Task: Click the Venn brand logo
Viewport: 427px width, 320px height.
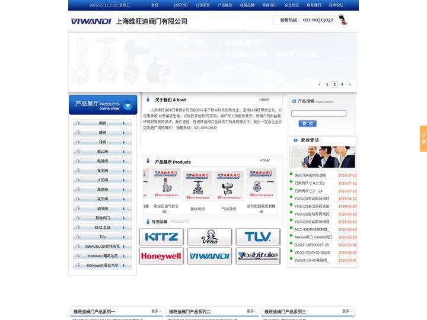Action: click(x=210, y=237)
